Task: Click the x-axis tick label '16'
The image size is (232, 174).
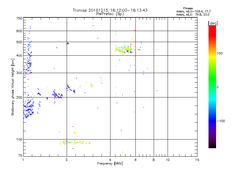Action: click(x=197, y=160)
